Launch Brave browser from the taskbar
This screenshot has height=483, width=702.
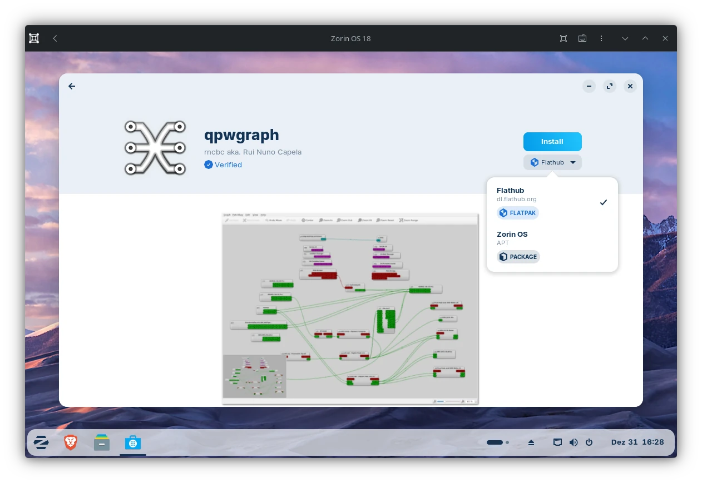click(x=71, y=442)
